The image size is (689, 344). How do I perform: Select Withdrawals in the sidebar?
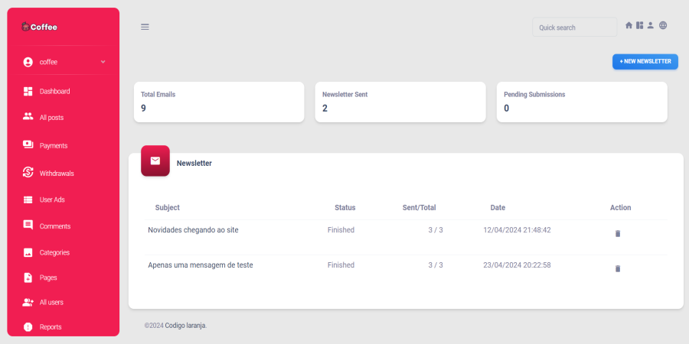tap(56, 174)
